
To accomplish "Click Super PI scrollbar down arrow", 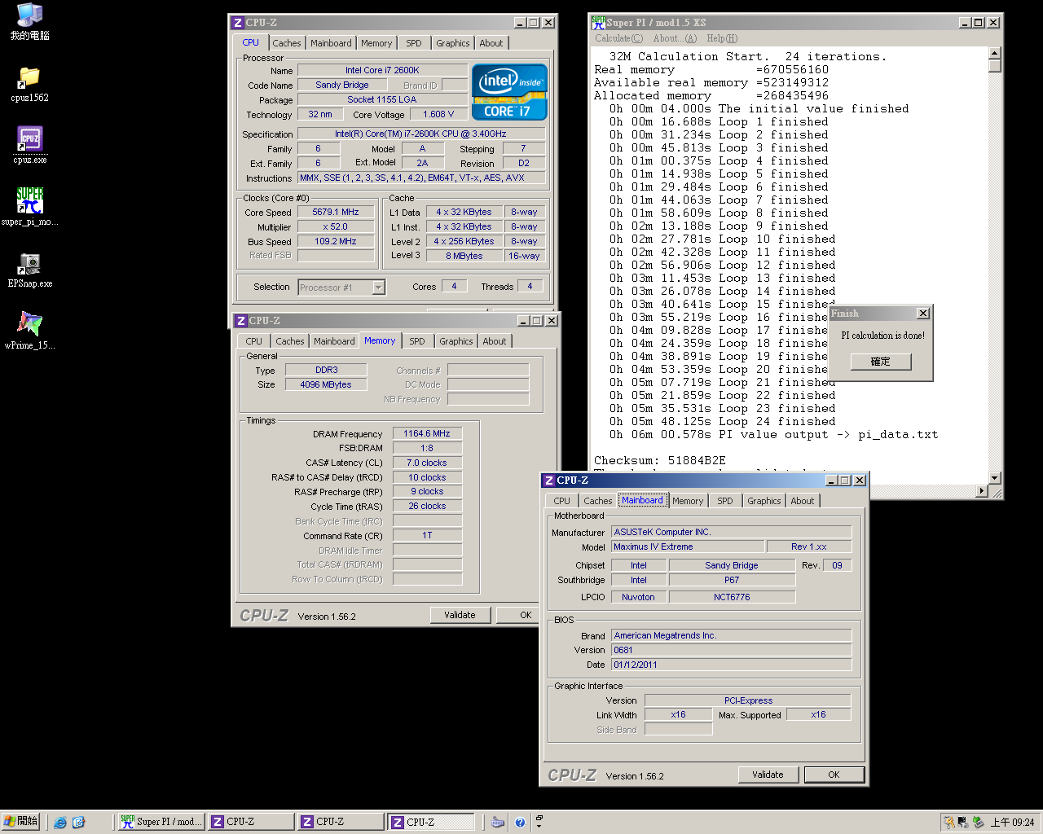I will (x=994, y=478).
